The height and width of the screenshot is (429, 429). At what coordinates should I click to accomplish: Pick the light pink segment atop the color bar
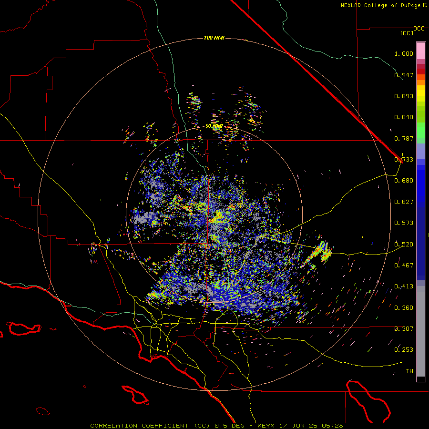(421, 51)
